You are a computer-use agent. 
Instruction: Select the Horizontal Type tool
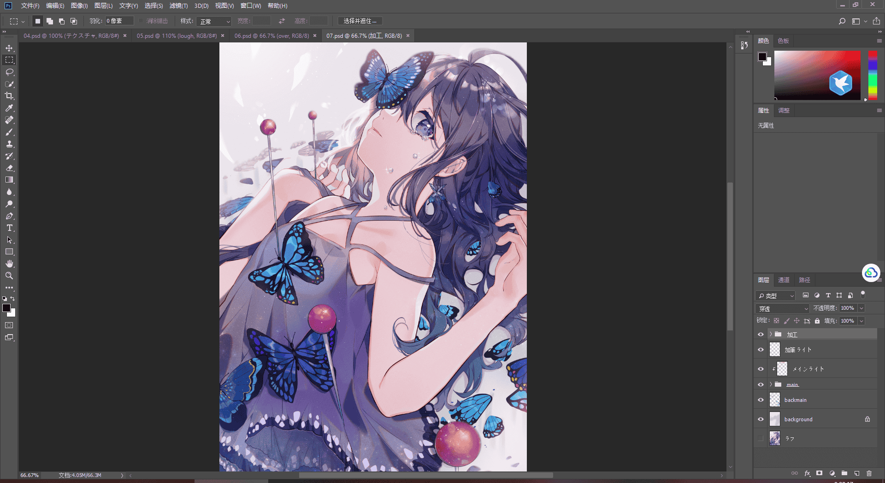9,228
